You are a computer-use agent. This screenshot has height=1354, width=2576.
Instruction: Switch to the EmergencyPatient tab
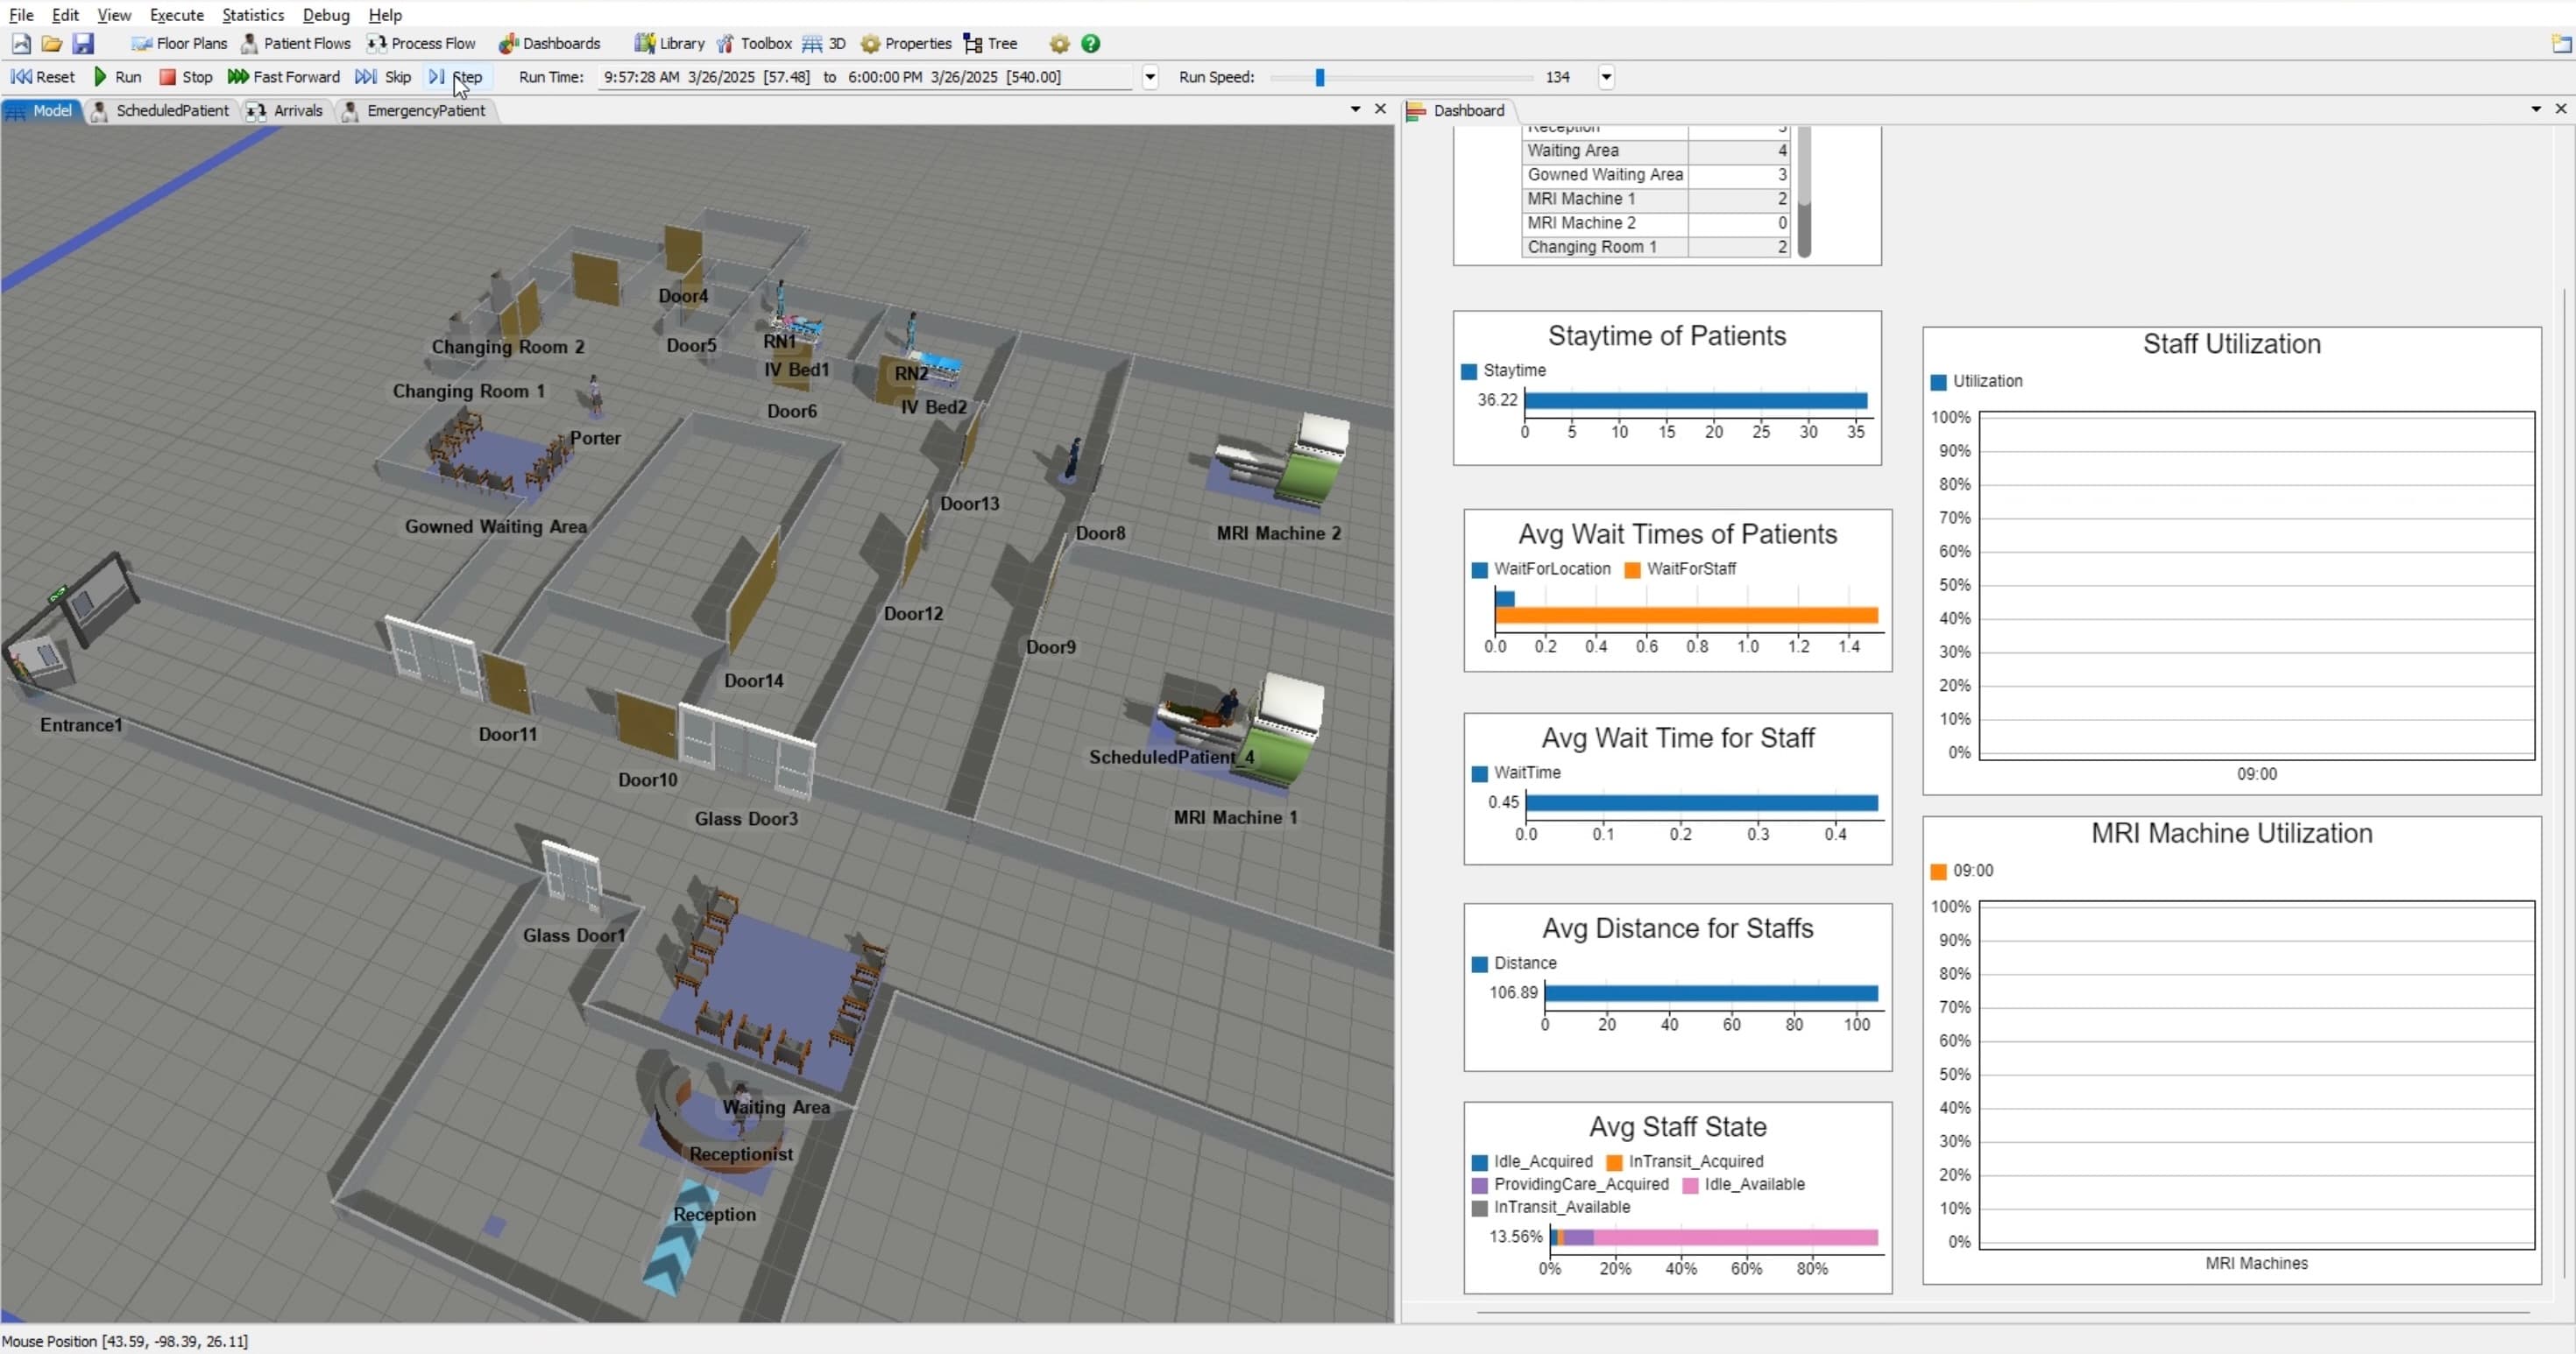point(426,111)
